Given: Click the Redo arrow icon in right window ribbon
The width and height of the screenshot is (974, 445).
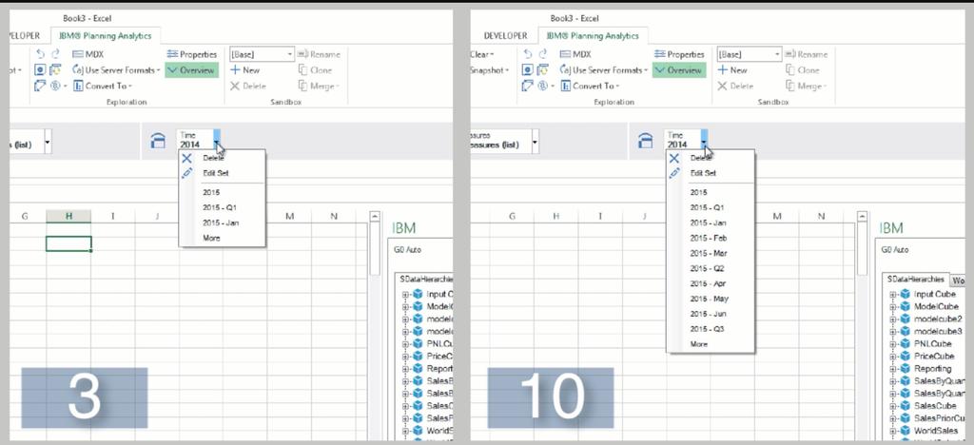Looking at the screenshot, I should pos(543,54).
